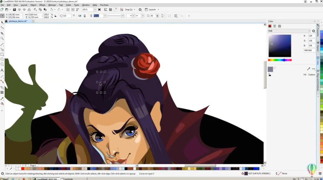323x180 pixels.
Task: Select the Transparency tool
Action: coord(2,92)
